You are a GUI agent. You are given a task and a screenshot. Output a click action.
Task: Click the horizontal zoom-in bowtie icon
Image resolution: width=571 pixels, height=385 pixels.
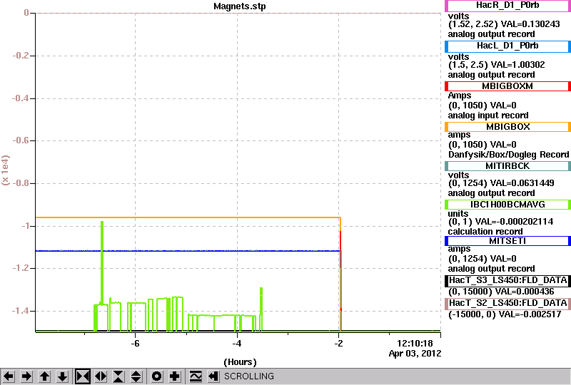(83, 376)
